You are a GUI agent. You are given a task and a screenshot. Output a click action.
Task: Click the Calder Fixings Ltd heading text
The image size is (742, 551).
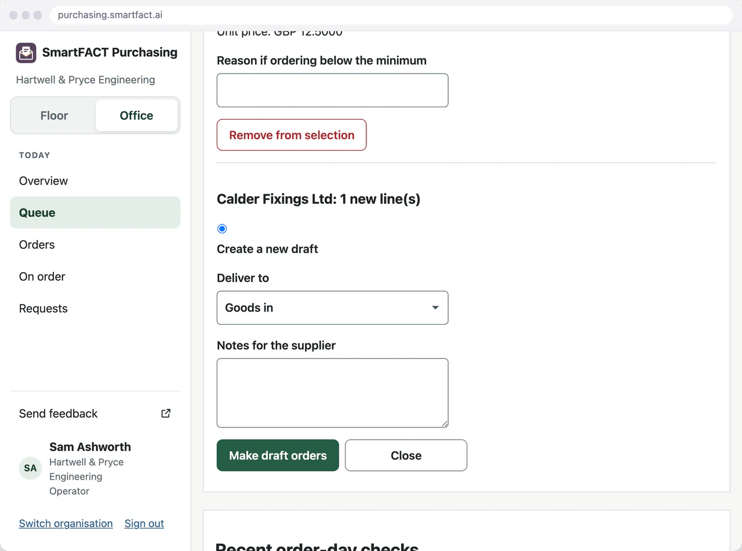(318, 200)
